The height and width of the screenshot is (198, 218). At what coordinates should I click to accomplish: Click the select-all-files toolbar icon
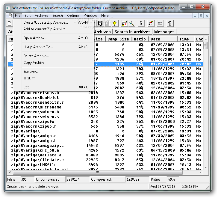100,23
